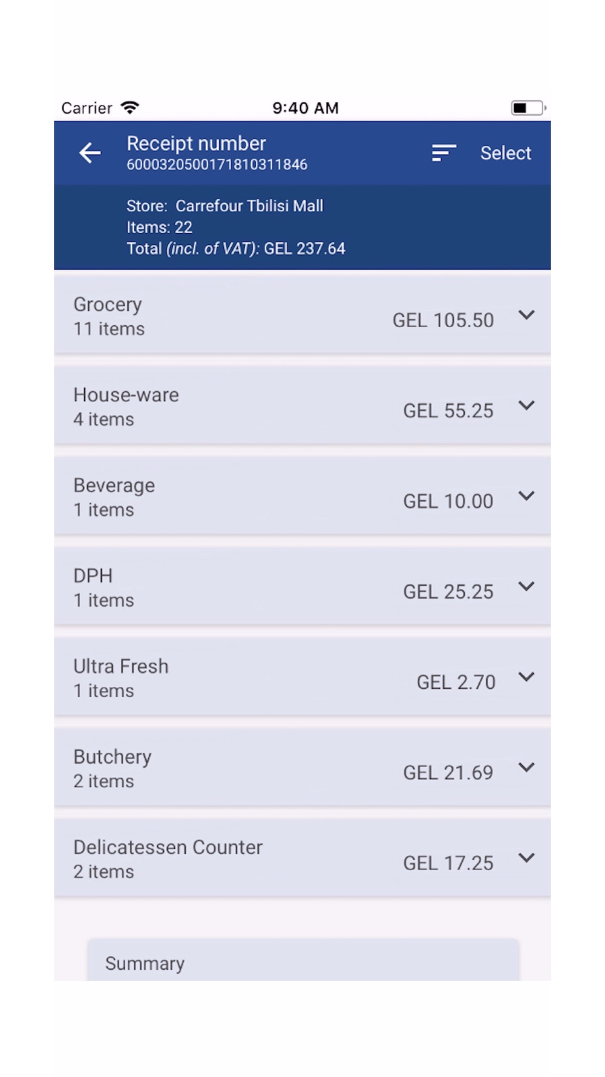
Task: Tap the back arrow icon
Action: pos(90,153)
